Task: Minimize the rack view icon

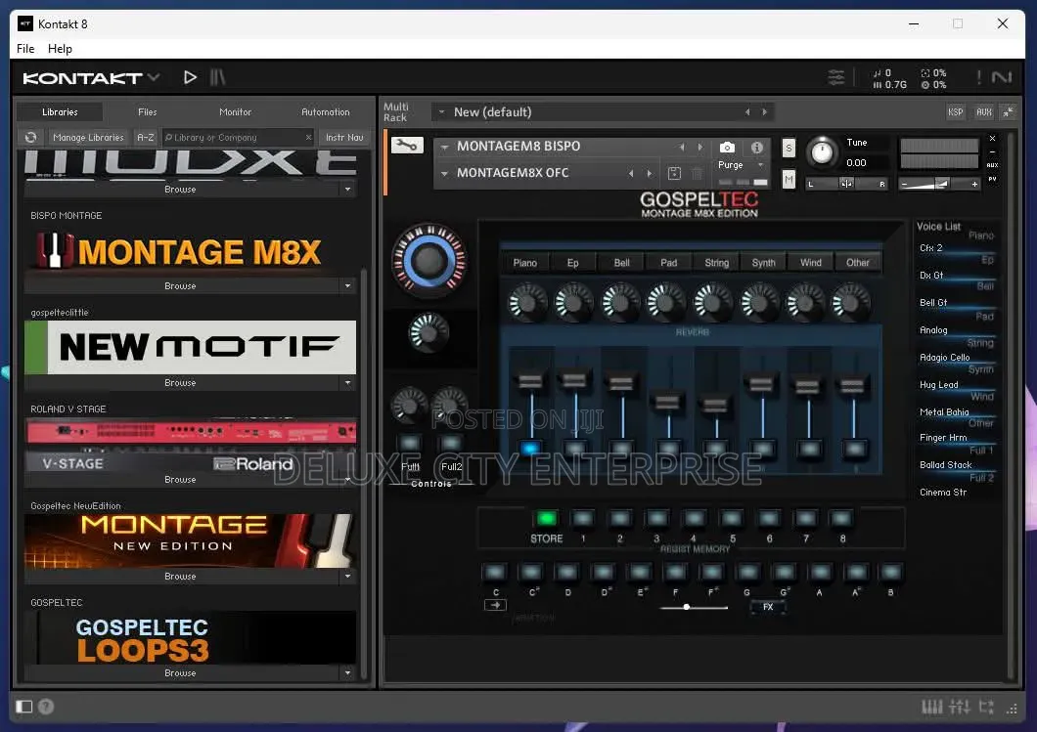Action: click(x=1008, y=112)
